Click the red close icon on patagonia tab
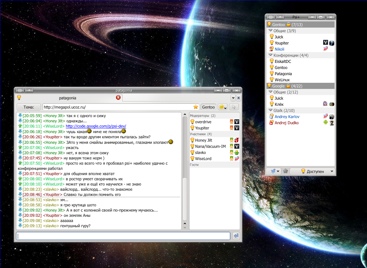The width and height of the screenshot is (367, 268). (x=118, y=98)
